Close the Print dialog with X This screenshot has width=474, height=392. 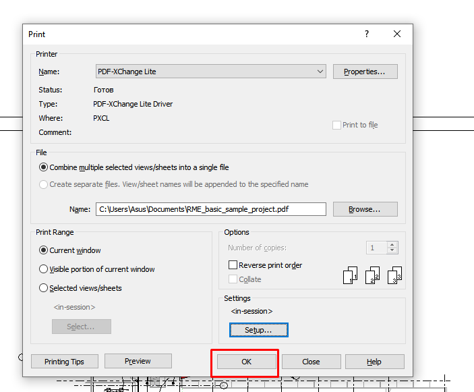coord(397,34)
